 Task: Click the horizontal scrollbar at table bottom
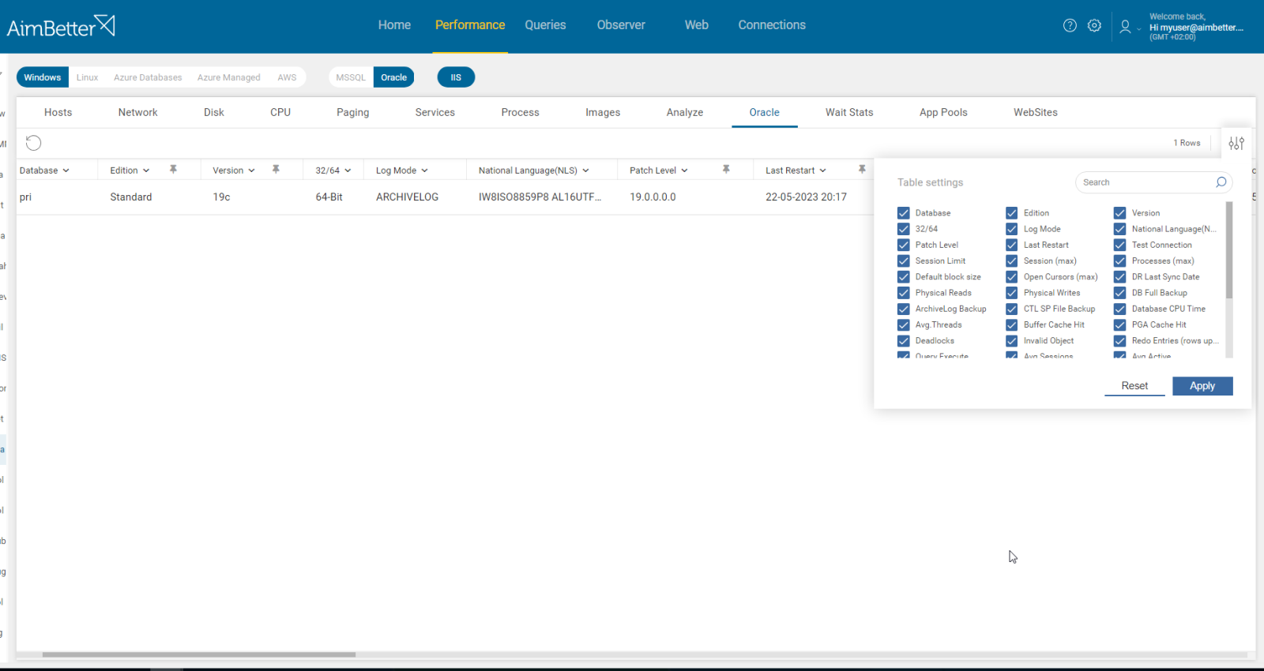pos(198,654)
